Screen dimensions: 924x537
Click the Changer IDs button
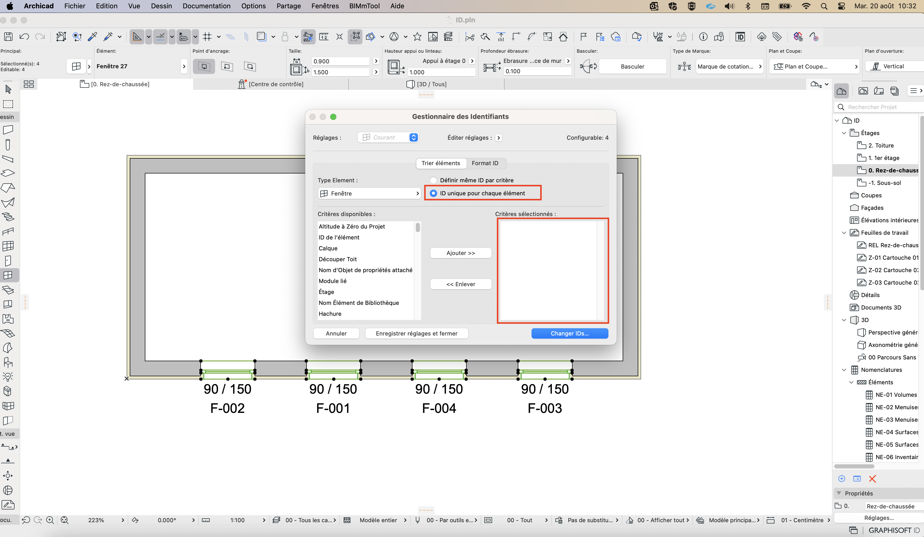click(x=569, y=333)
